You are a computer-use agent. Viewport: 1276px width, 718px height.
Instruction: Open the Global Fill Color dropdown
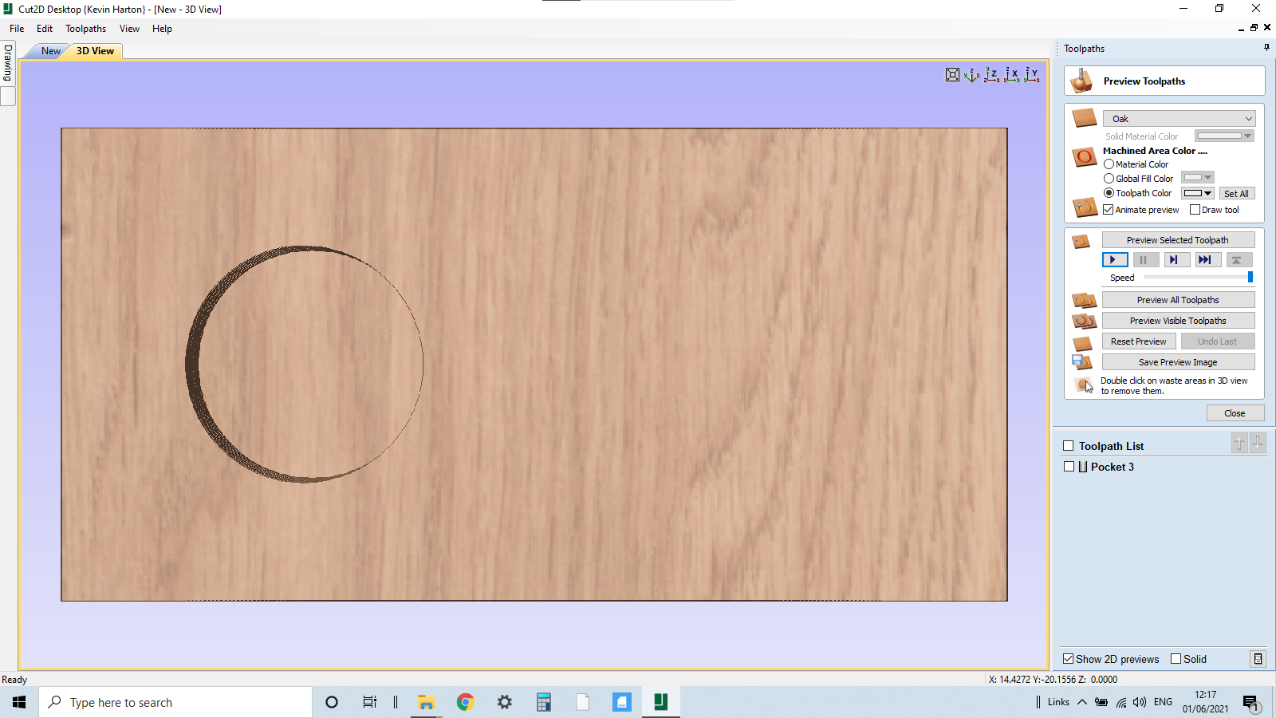coord(1208,177)
